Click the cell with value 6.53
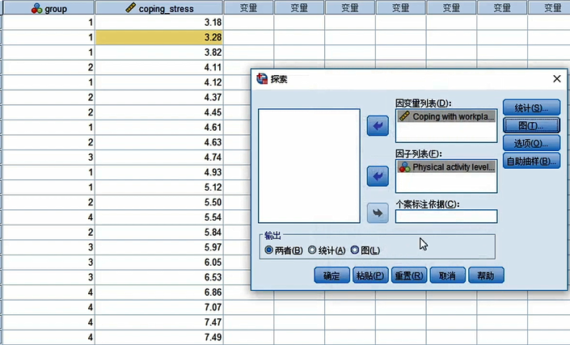 (x=159, y=277)
